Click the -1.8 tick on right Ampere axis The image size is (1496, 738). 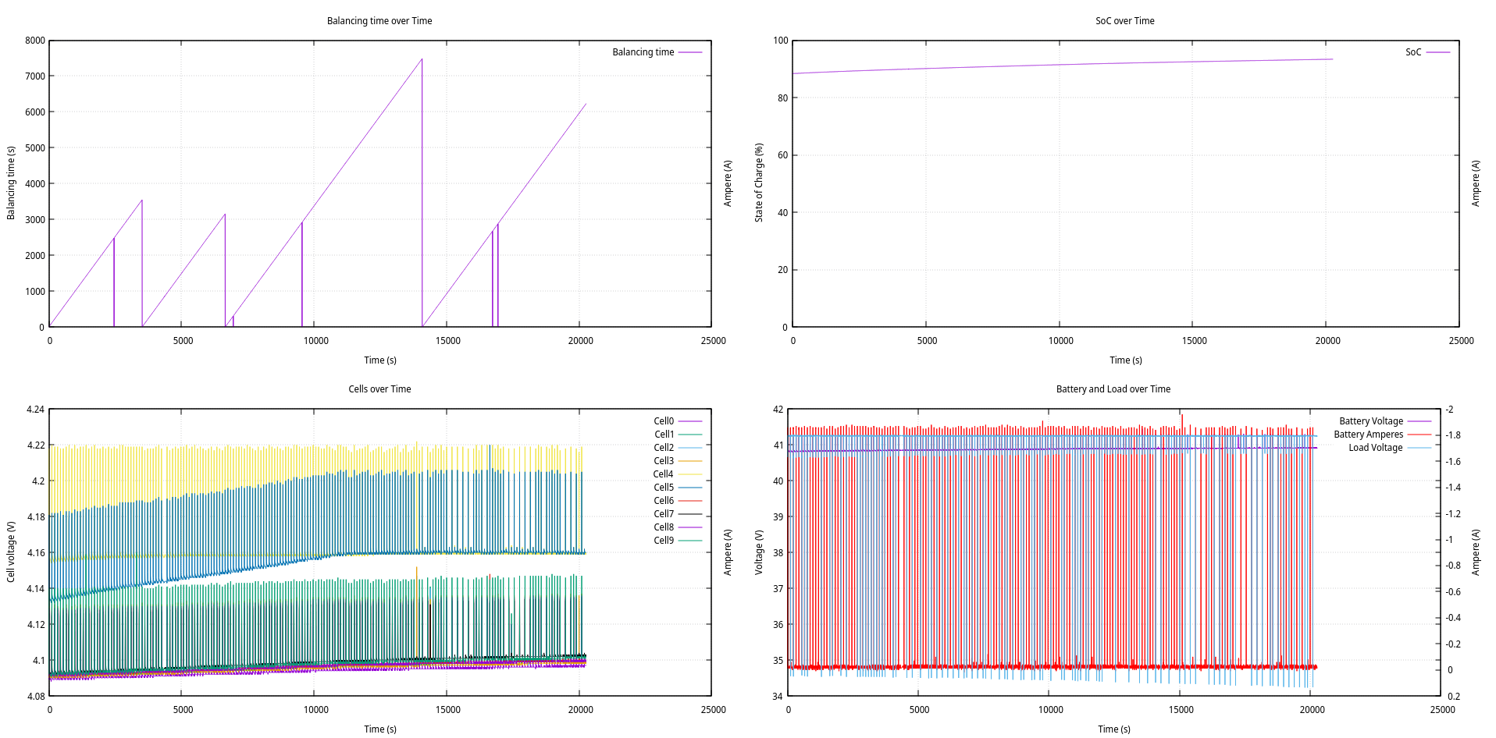[x=1453, y=435]
